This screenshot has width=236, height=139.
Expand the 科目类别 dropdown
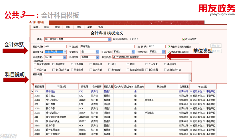click(x=97, y=57)
